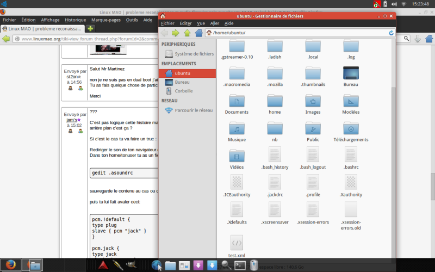Select the Public folder
This screenshot has width=435, height=272.
point(313,132)
